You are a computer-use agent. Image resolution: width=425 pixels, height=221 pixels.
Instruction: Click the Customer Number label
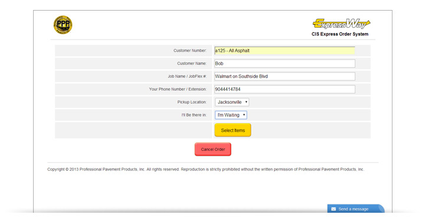(x=190, y=51)
